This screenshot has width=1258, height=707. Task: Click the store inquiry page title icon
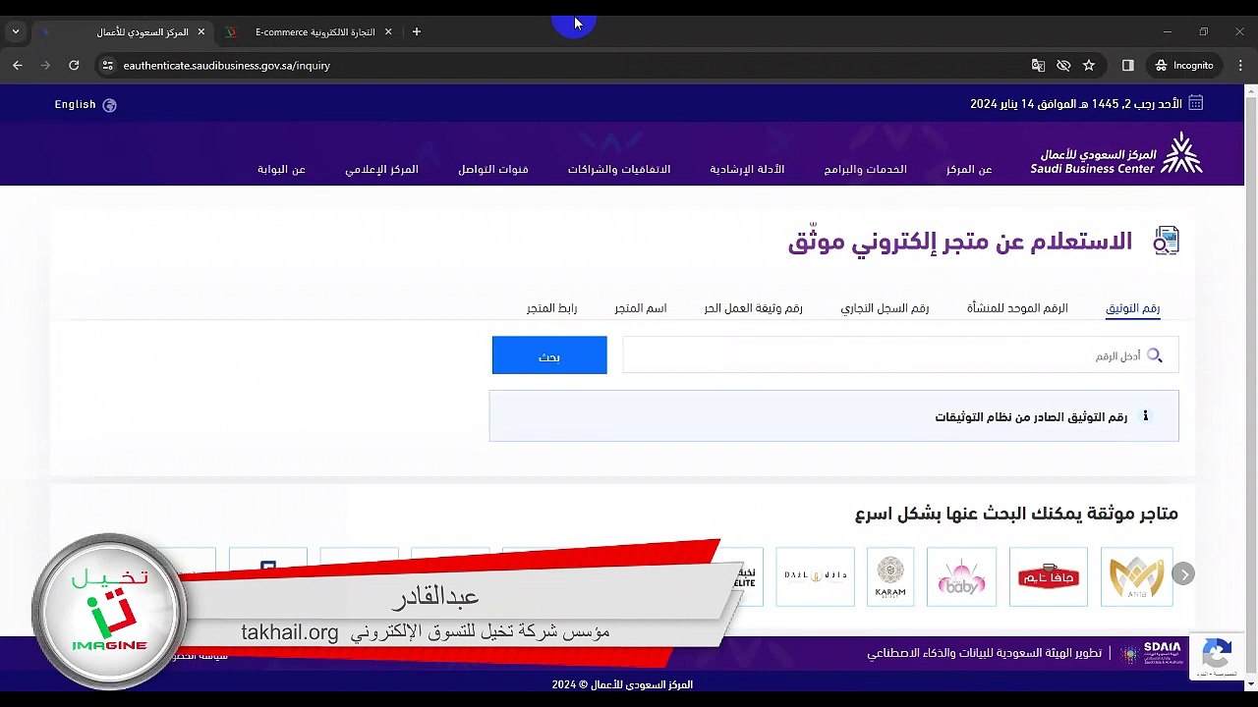click(1166, 241)
